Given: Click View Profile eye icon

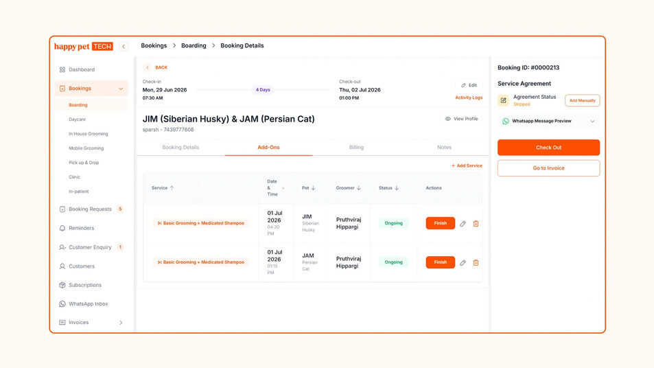Looking at the screenshot, I should coord(447,119).
